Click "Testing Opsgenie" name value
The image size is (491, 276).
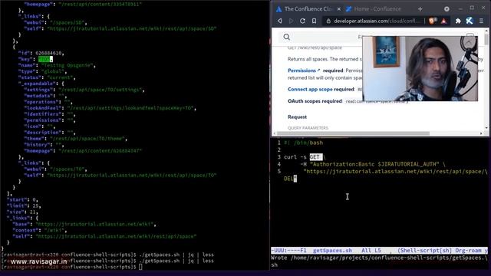(67, 65)
